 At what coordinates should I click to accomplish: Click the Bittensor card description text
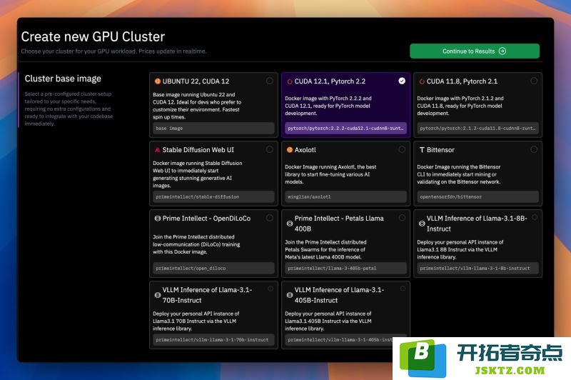pos(459,174)
